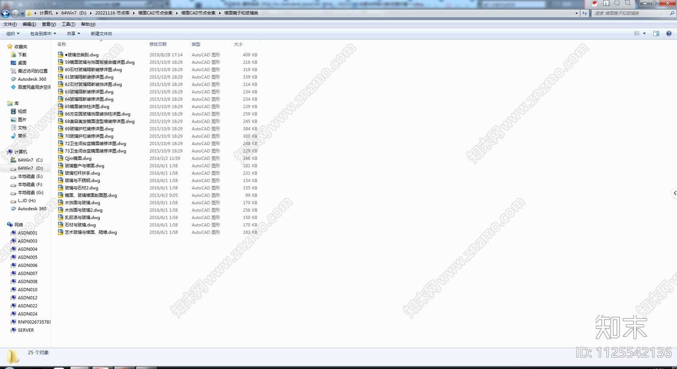Click the 64Win7 (C:) drive icon
Viewport: 677px width, 369px height.
(x=13, y=160)
